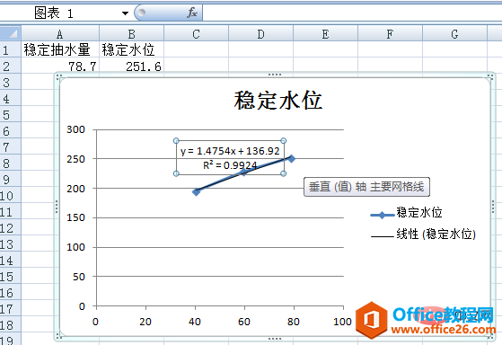Click the Select All corner button
Image resolution: width=502 pixels, height=345 pixels.
click(11, 33)
